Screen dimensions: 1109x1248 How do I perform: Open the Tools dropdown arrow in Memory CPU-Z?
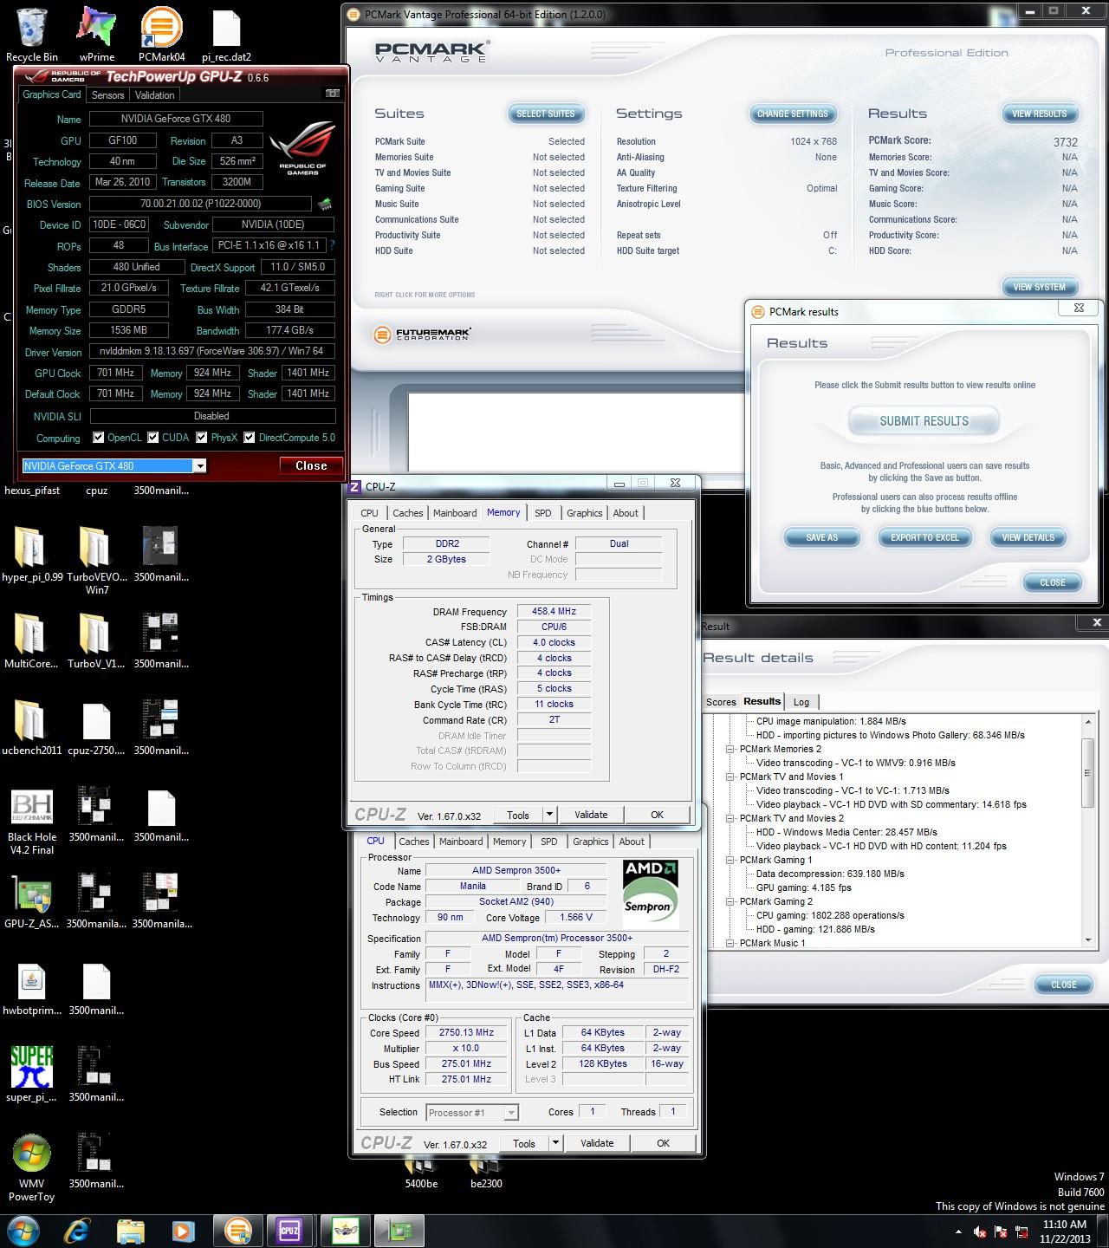(x=549, y=815)
